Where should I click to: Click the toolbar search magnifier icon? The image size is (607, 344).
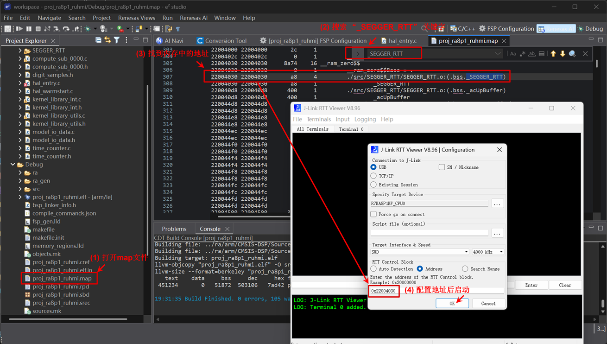click(x=425, y=29)
